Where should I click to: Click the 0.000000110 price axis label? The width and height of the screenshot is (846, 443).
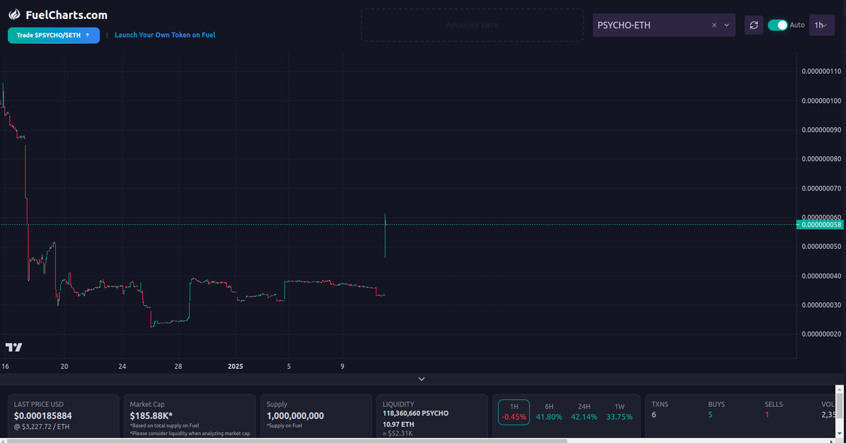pyautogui.click(x=821, y=71)
